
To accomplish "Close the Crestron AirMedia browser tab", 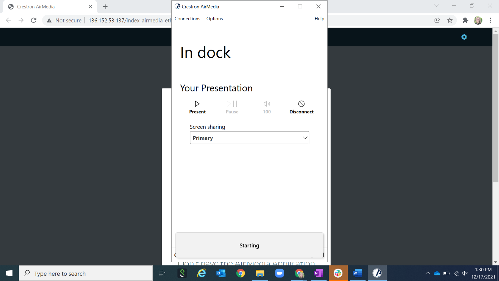I will tap(90, 7).
